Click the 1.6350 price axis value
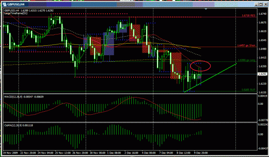 (x=263, y=66)
